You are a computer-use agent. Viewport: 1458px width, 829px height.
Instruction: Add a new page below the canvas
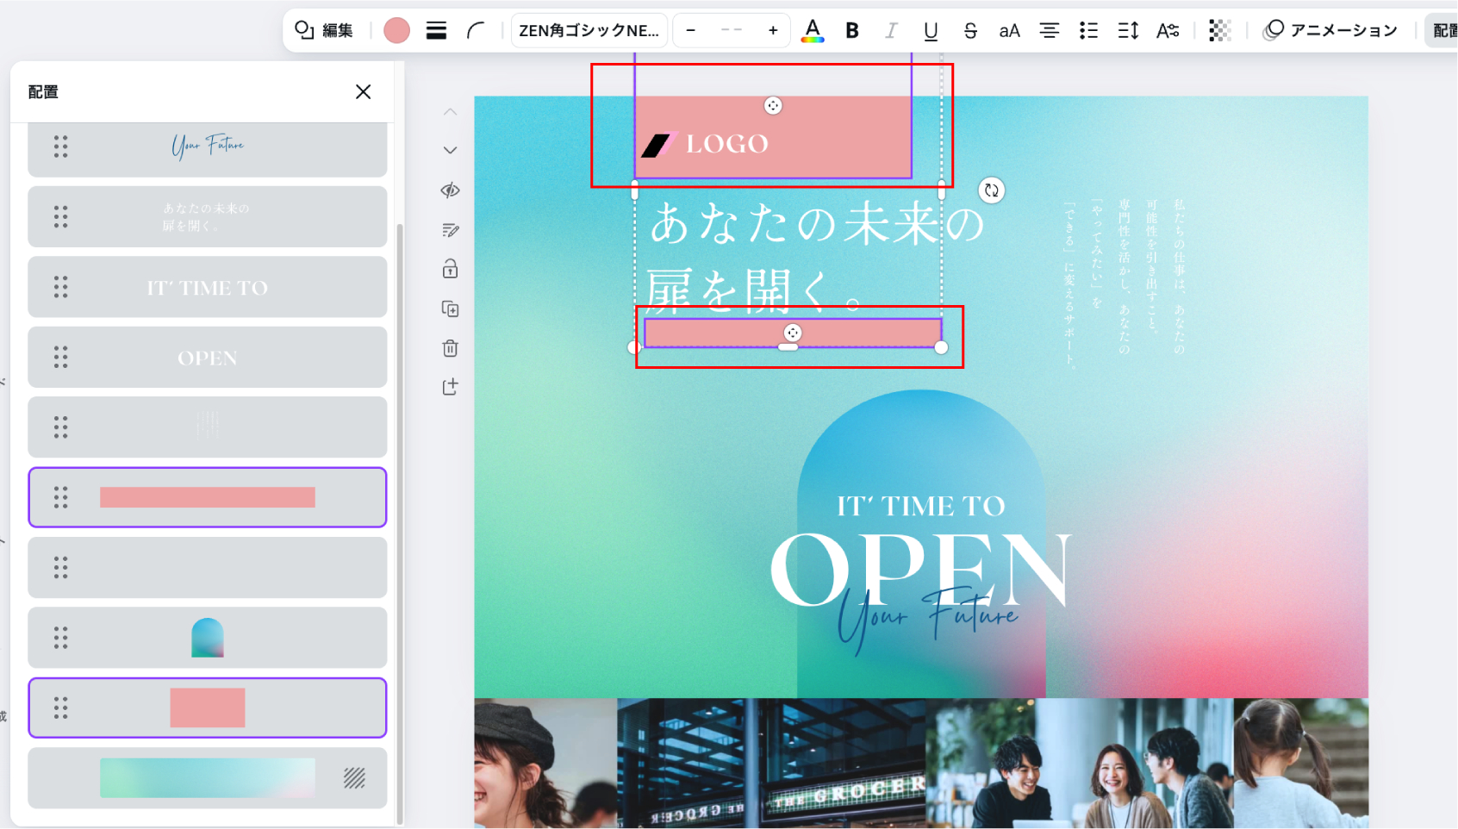point(450,387)
